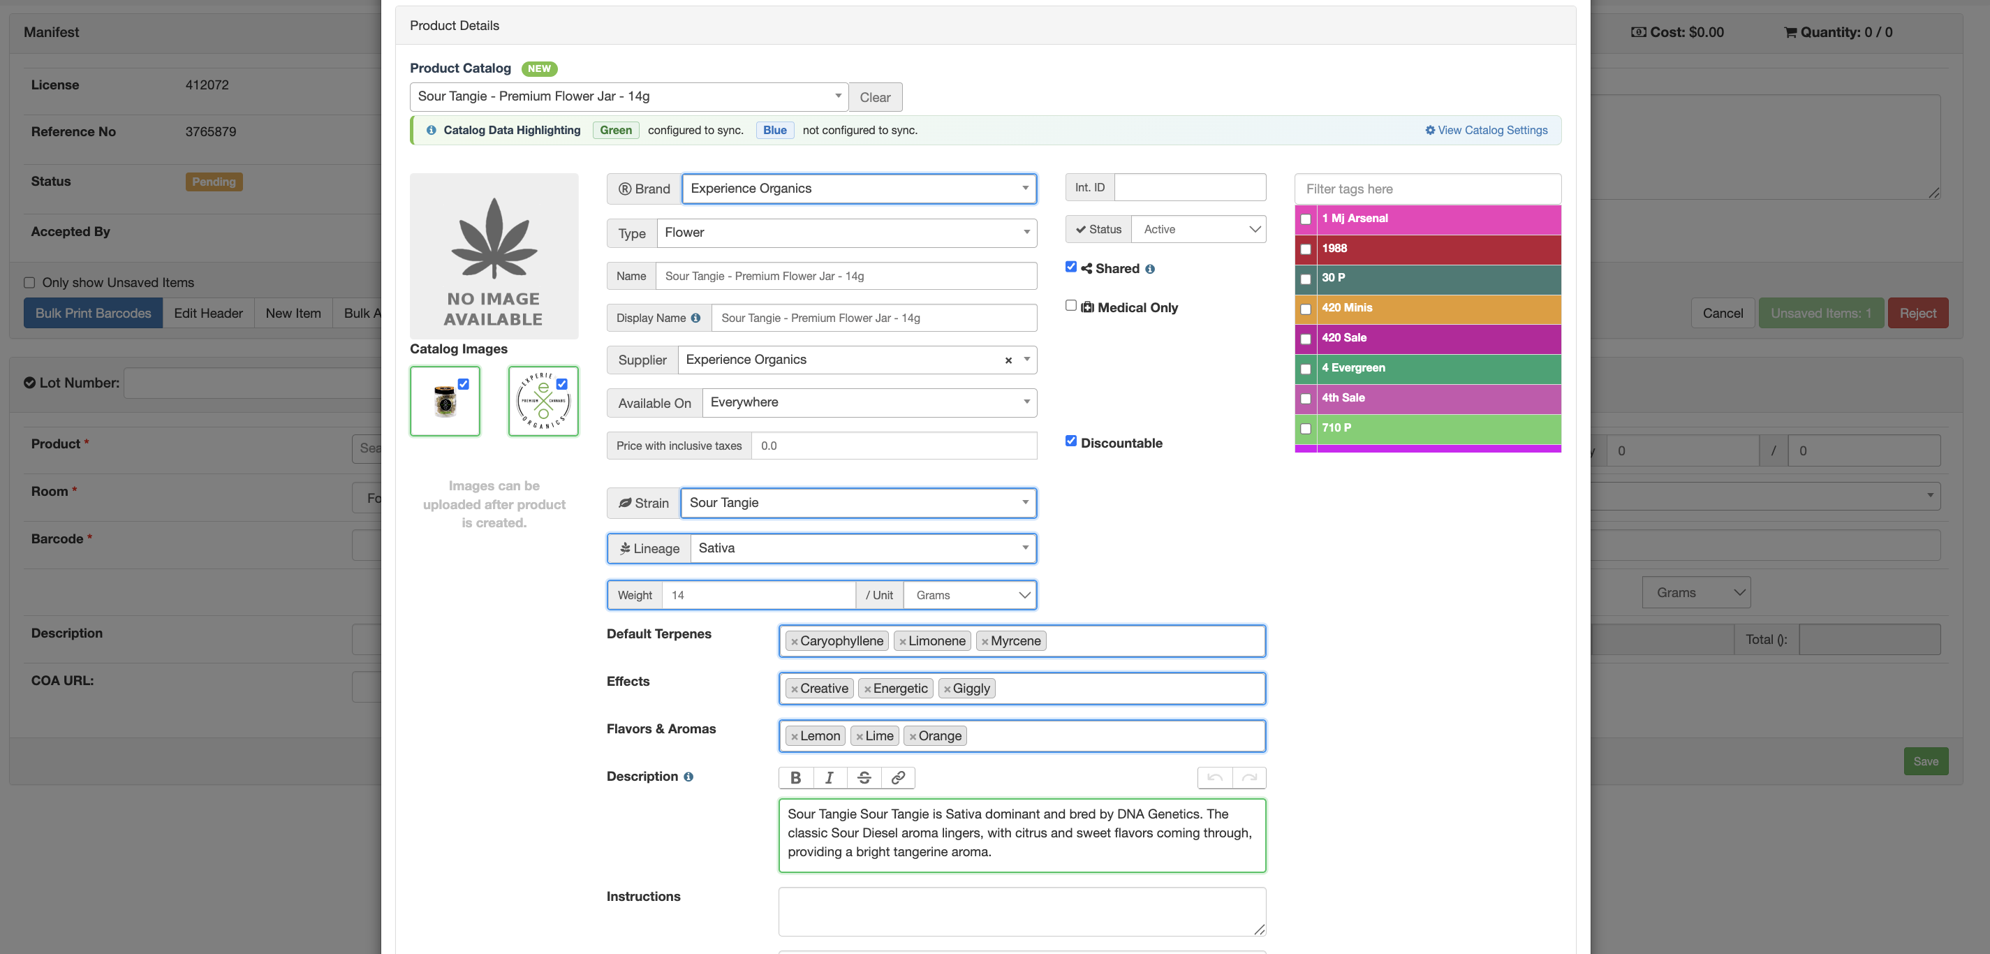Viewport: 1990px width, 954px height.
Task: Click New Item in the Manifest toolbar
Action: (x=293, y=313)
